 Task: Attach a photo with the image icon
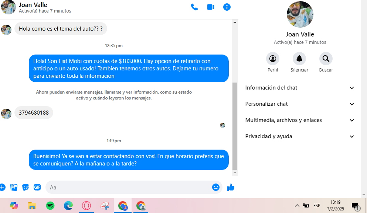[14, 187]
